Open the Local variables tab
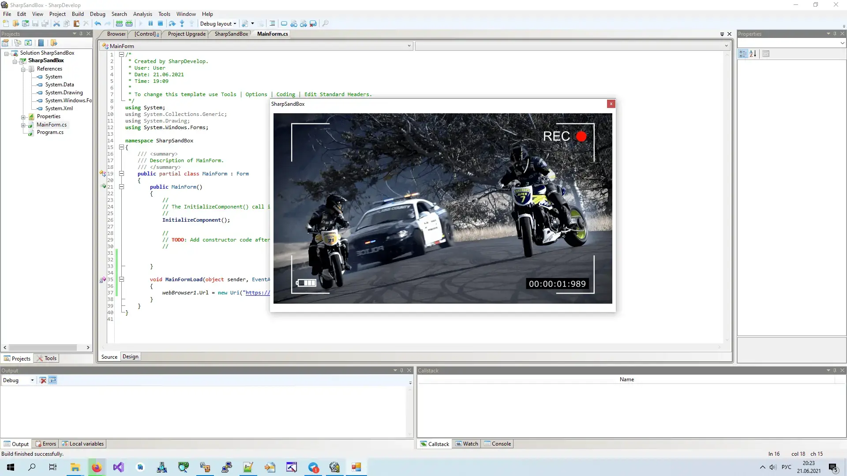 [82, 444]
